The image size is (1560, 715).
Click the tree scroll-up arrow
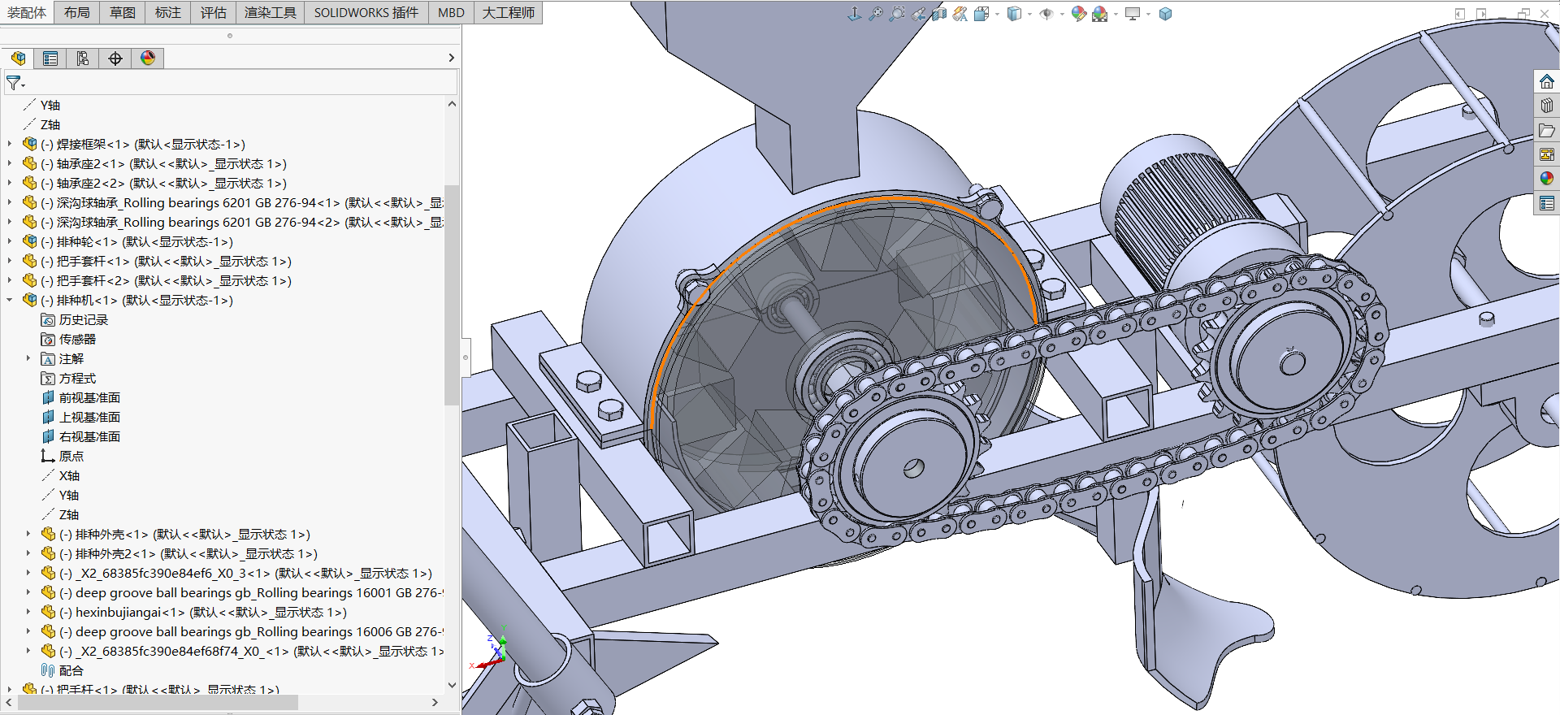(452, 104)
